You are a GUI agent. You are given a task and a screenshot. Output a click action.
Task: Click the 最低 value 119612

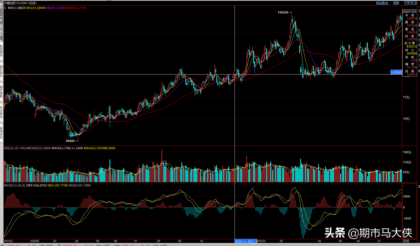coord(412,32)
